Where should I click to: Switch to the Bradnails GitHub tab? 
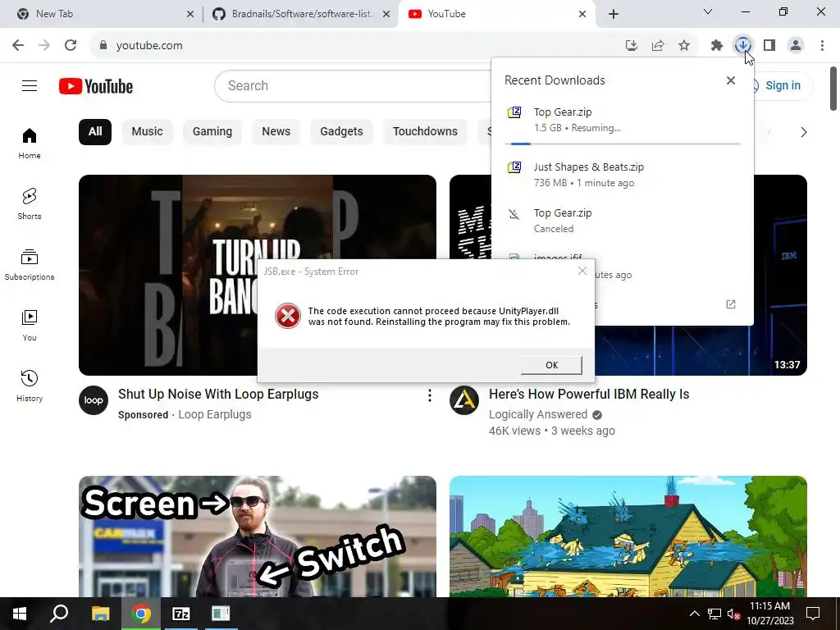pyautogui.click(x=300, y=14)
